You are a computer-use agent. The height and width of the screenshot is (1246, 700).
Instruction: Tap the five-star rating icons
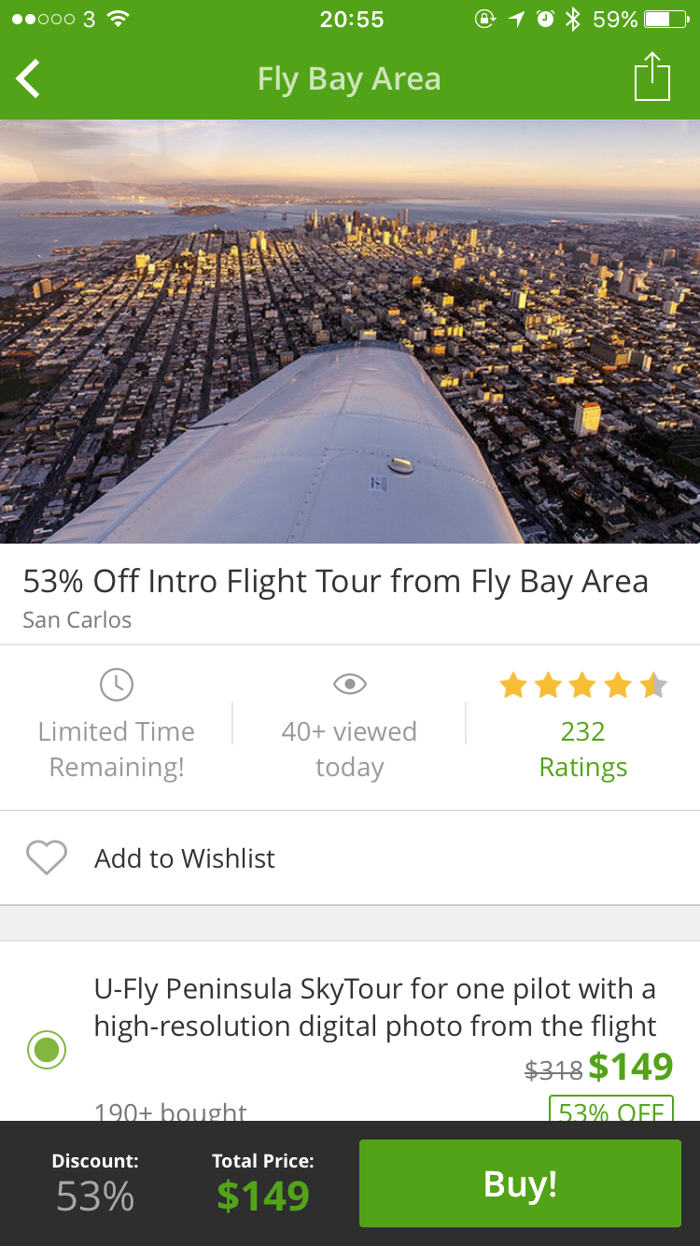pyautogui.click(x=582, y=687)
